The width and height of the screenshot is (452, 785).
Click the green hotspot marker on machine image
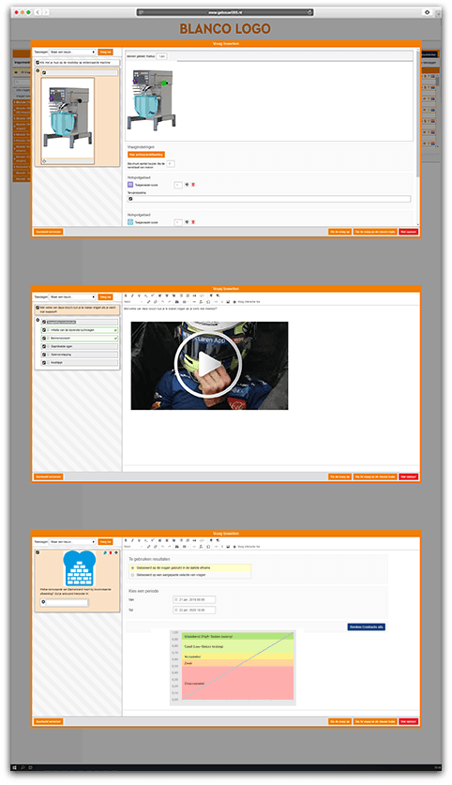(x=163, y=83)
